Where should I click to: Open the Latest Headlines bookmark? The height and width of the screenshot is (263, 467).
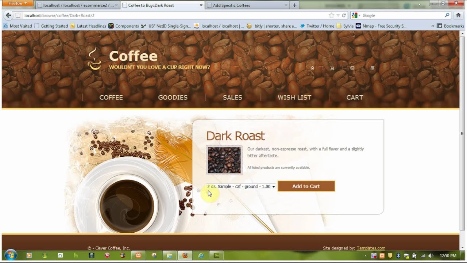pyautogui.click(x=88, y=26)
